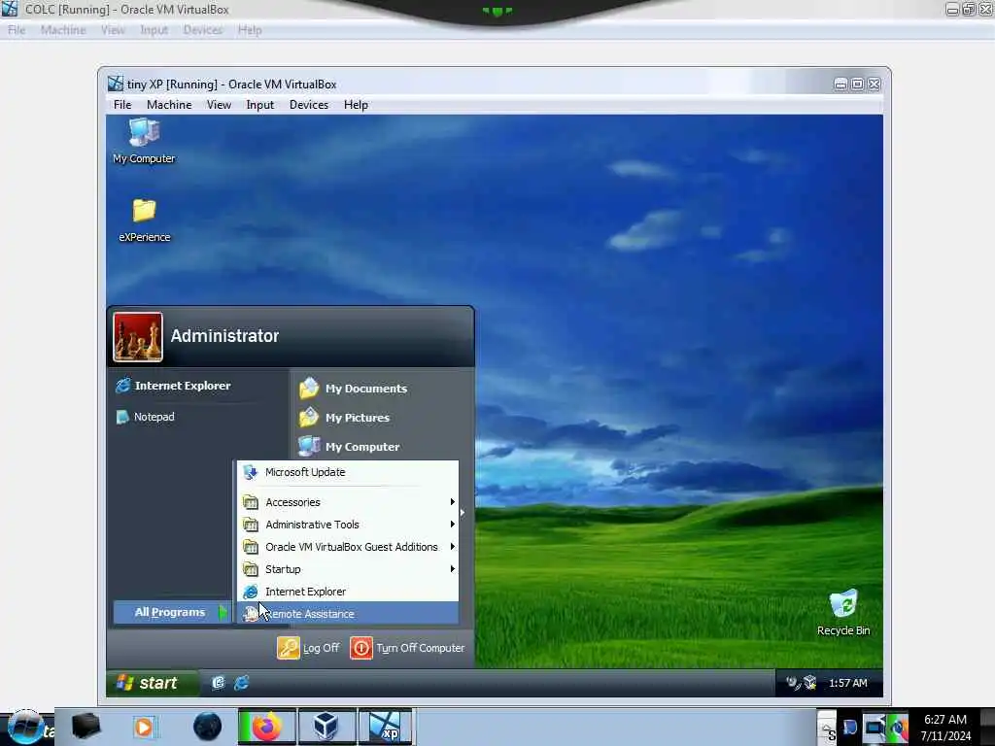The width and height of the screenshot is (995, 746).
Task: Open Devices menu in tiny XP window
Action: point(309,105)
